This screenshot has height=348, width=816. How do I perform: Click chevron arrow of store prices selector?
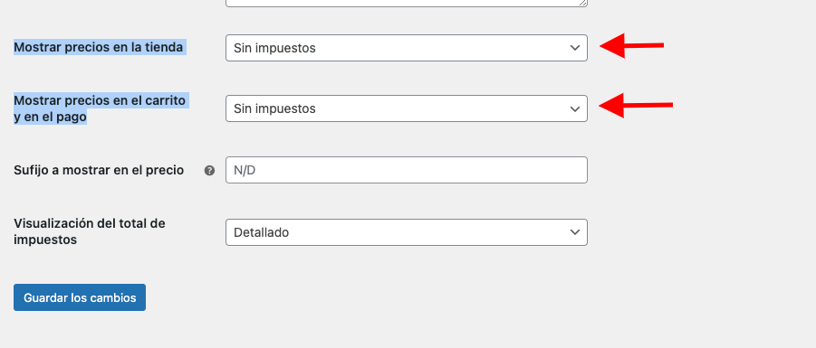[574, 48]
